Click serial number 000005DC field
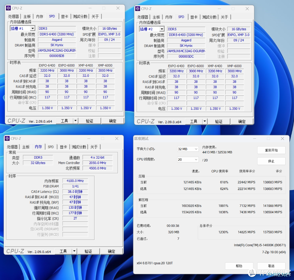294x280 pixels. [x=186, y=56]
